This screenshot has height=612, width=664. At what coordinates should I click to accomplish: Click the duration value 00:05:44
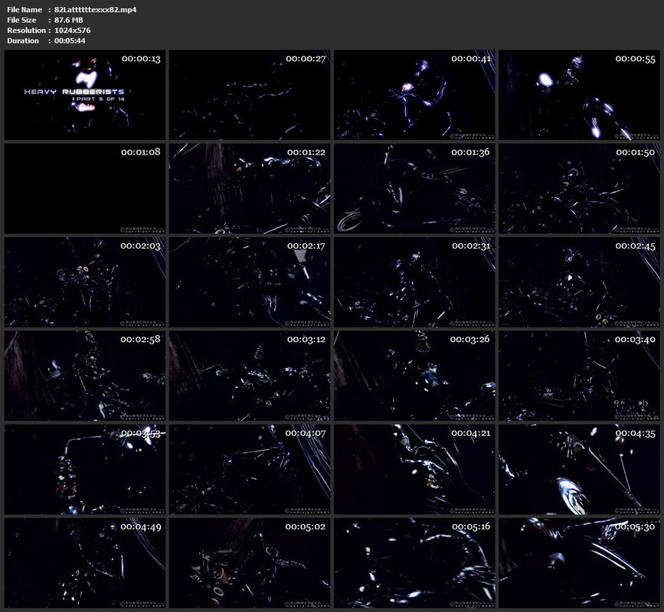click(x=70, y=41)
